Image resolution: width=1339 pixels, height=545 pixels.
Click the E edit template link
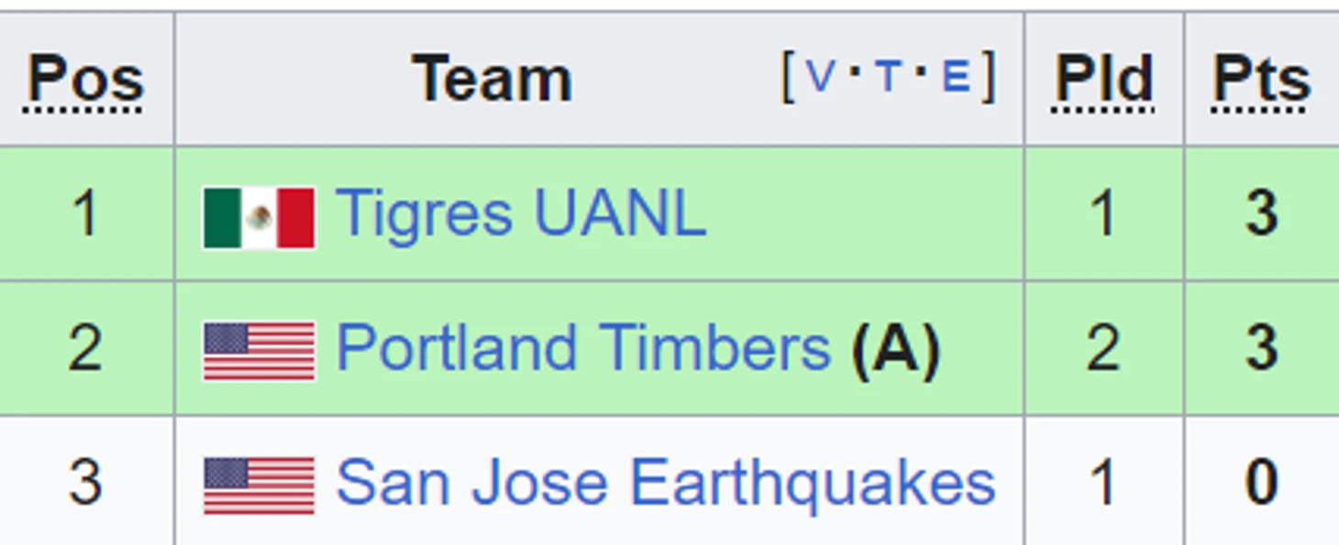[x=956, y=78]
